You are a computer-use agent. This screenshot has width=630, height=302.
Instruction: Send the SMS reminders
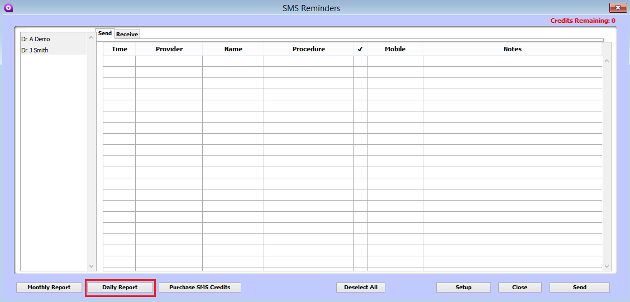(x=579, y=288)
